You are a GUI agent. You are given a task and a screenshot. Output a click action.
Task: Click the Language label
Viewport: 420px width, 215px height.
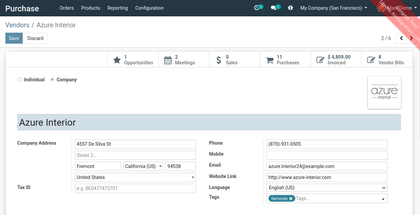tap(219, 187)
